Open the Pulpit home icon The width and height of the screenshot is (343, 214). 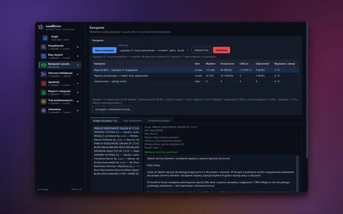pyautogui.click(x=45, y=38)
